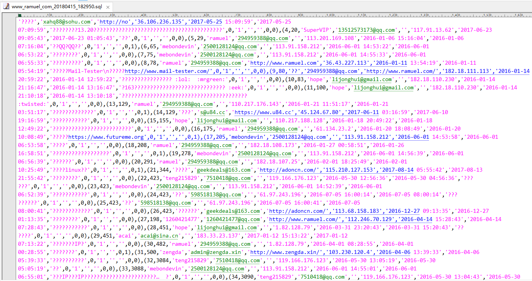532x281 pixels.
Task: Click the notepad file icon on the tab
Action: [7, 7]
